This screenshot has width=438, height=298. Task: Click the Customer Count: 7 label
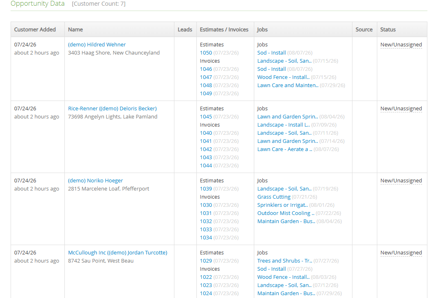coord(99,4)
